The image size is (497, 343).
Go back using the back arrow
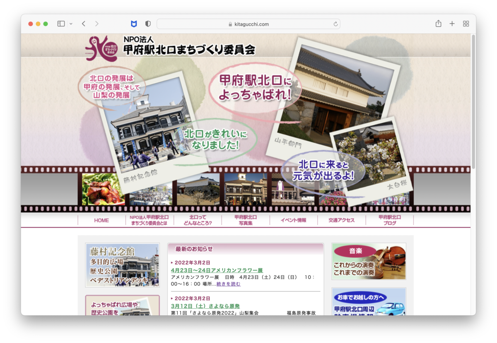[84, 24]
